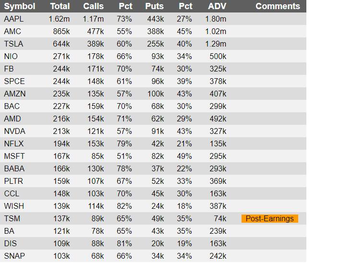Screen dimensions: 339x263
Task: Select the AMC symbol cell
Action: (x=12, y=32)
